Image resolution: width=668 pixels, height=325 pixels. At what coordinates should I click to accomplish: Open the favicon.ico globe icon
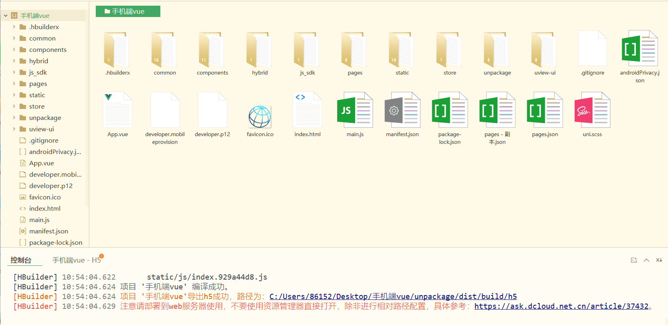point(260,116)
